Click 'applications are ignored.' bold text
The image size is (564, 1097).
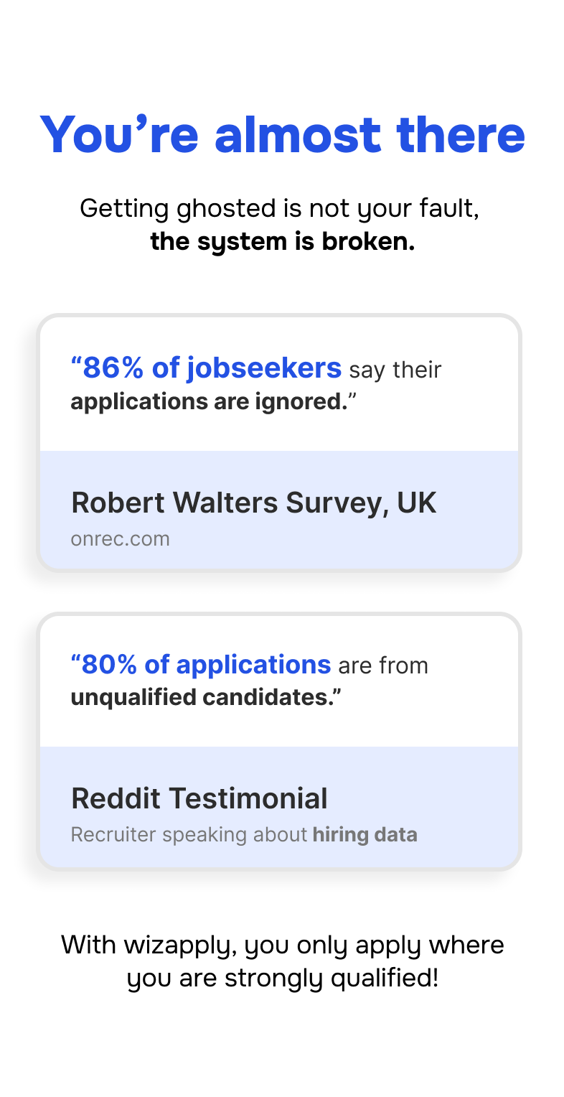click(209, 402)
